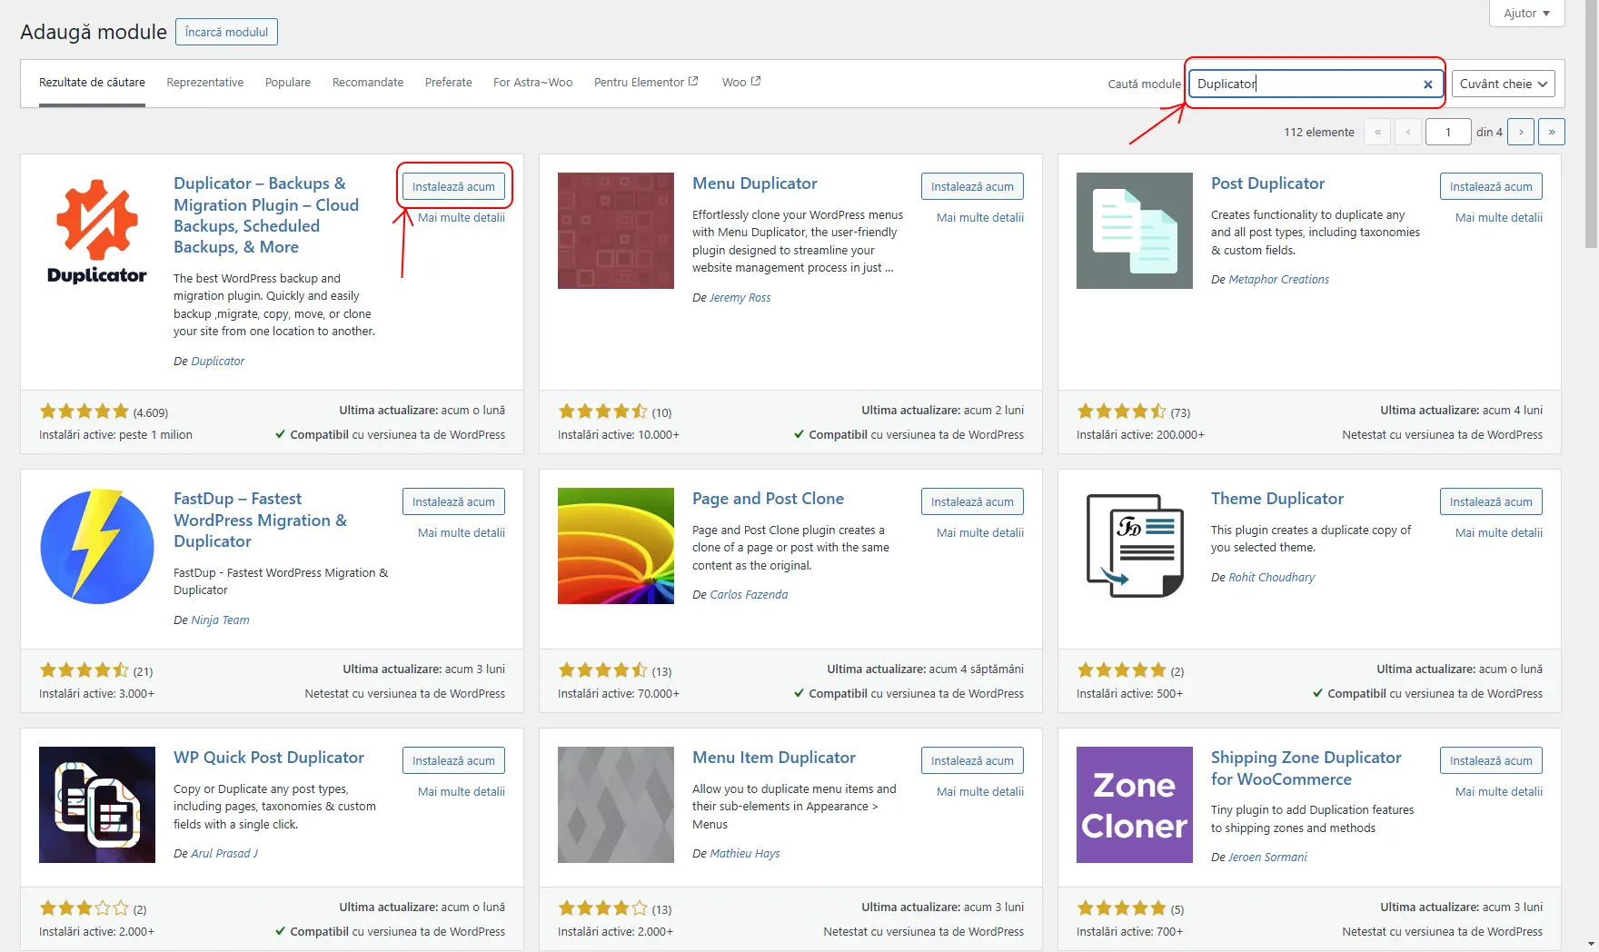
Task: Open Menu Item Duplicator title link
Action: coord(774,758)
